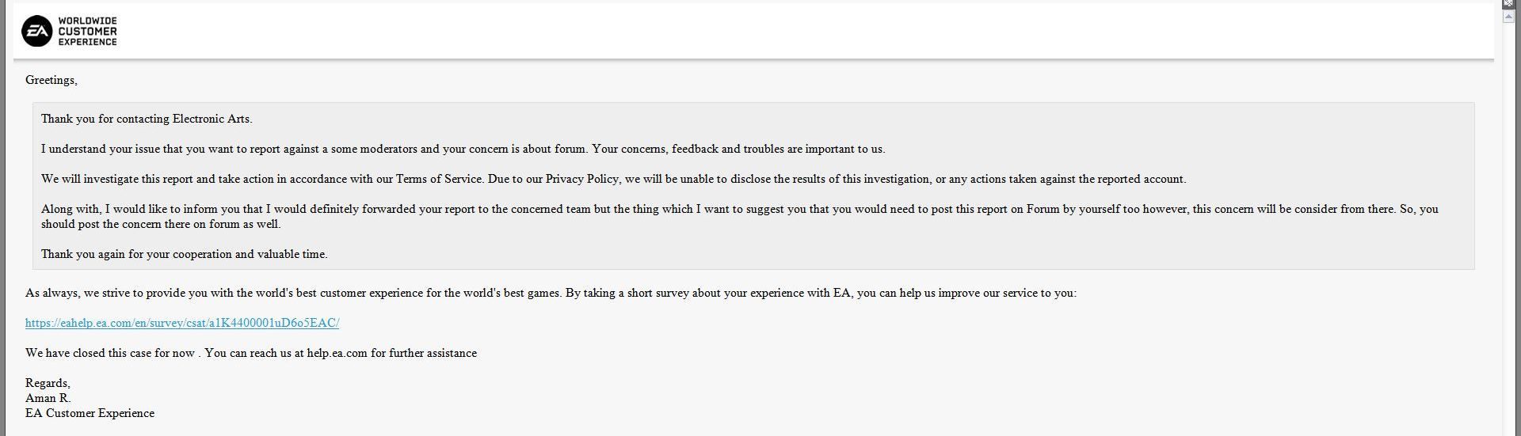Click the EA circular logo icon
This screenshot has width=1521, height=436.
[36, 31]
